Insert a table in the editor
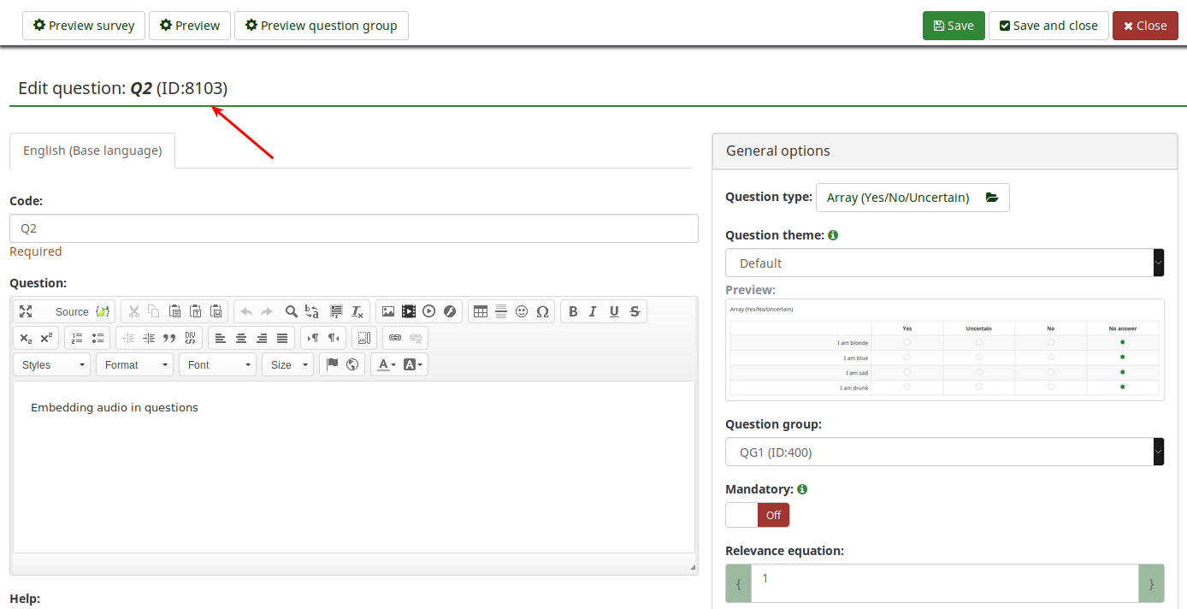This screenshot has width=1187, height=609. tap(481, 312)
